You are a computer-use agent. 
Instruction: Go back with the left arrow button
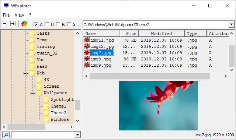coord(4,24)
